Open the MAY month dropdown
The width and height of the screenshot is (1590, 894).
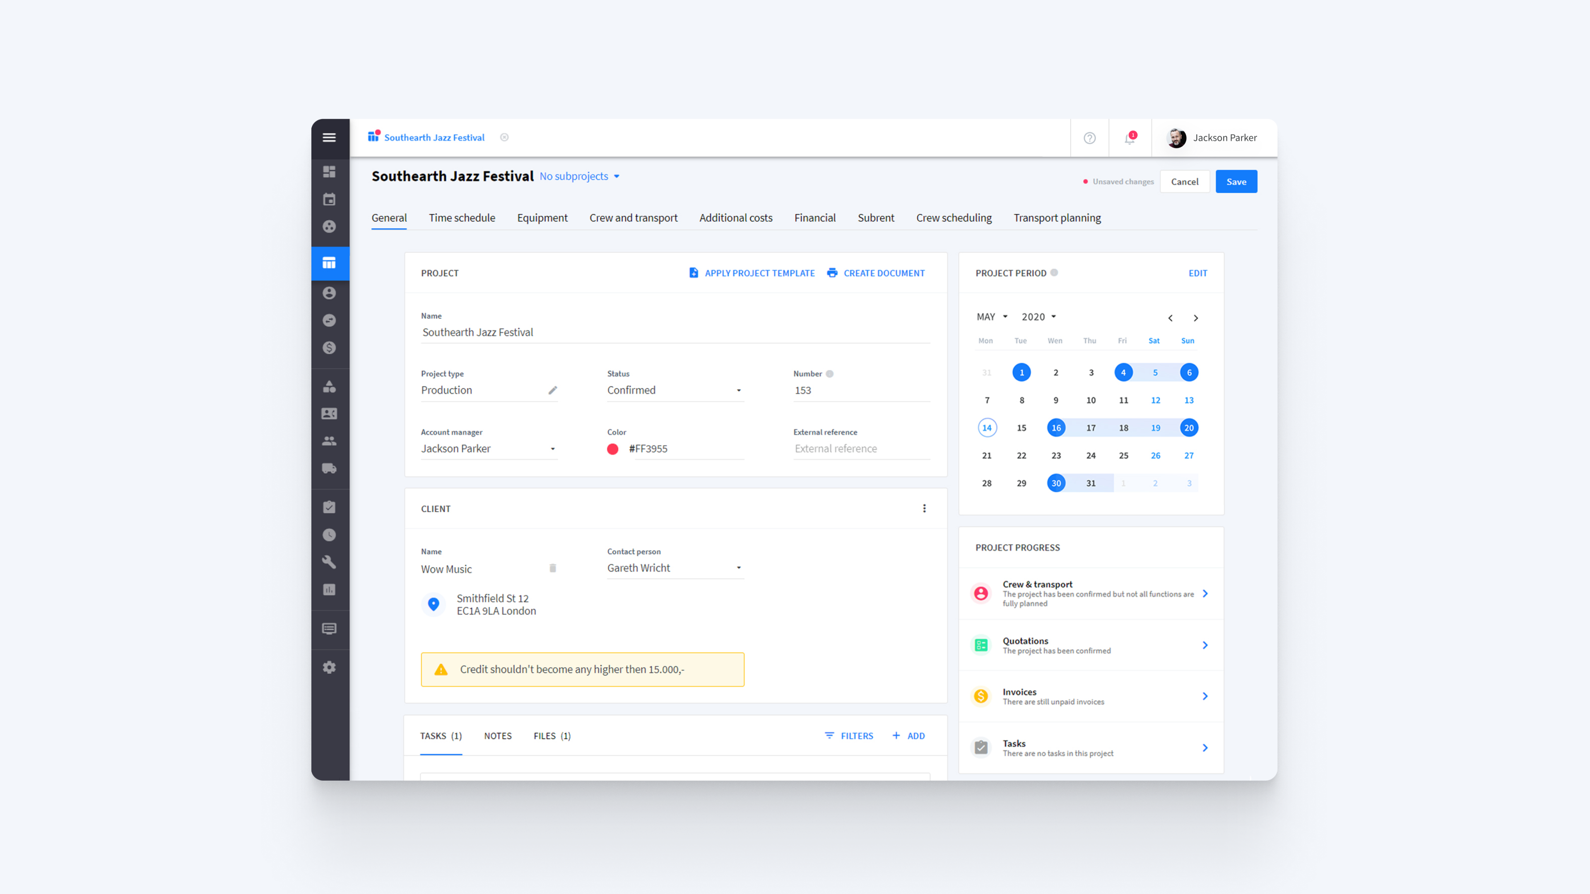pyautogui.click(x=991, y=317)
